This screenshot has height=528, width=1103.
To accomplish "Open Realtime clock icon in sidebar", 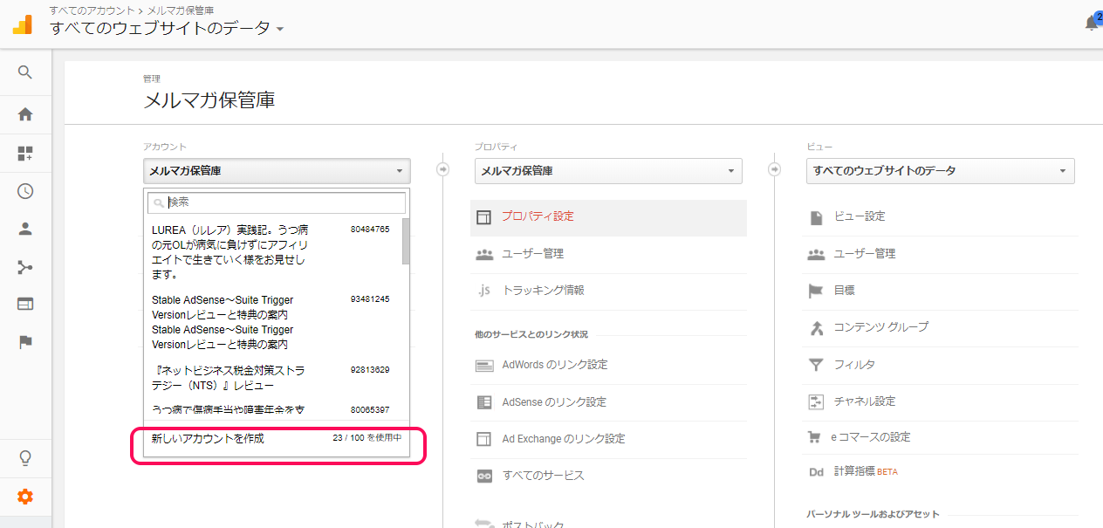I will [25, 191].
